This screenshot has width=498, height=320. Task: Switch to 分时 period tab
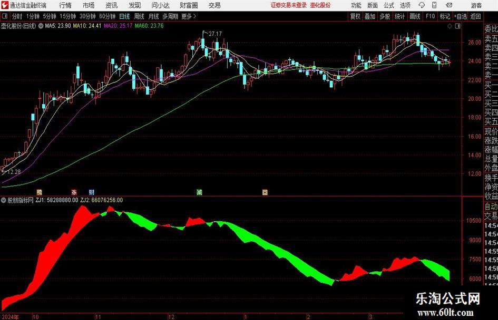coord(17,16)
